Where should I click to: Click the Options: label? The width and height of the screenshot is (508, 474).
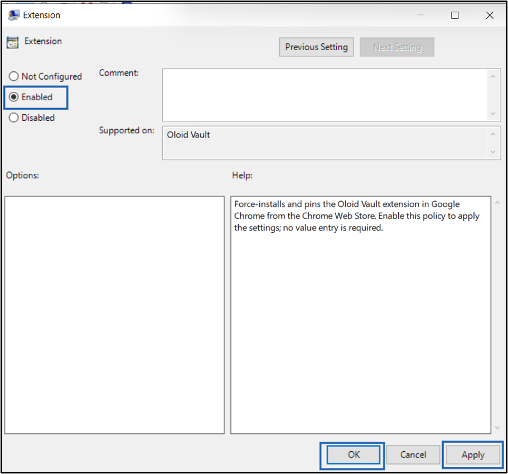[x=22, y=175]
